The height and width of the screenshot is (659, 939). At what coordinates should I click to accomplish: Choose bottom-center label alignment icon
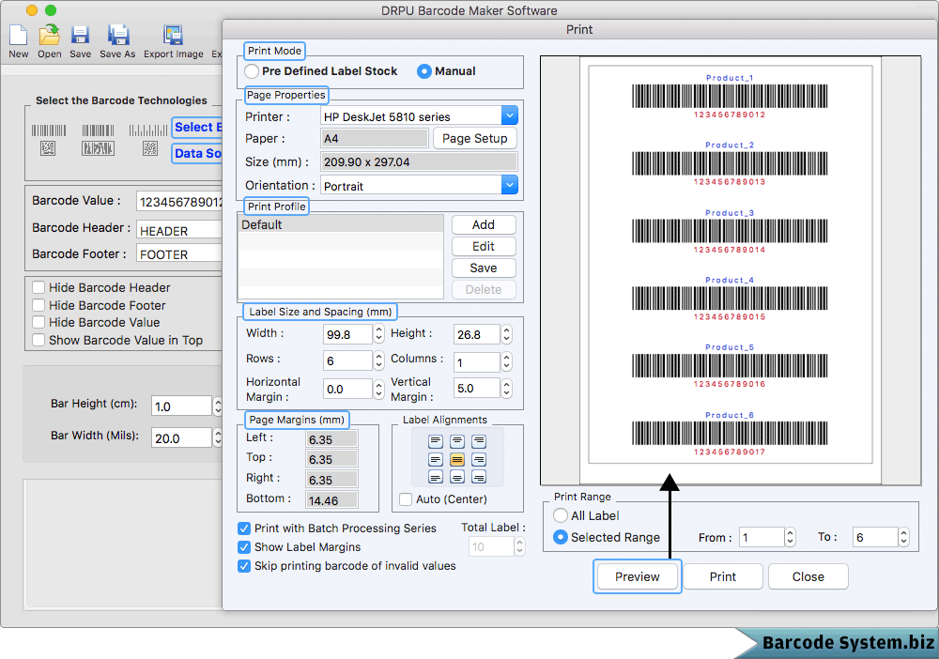(x=457, y=477)
